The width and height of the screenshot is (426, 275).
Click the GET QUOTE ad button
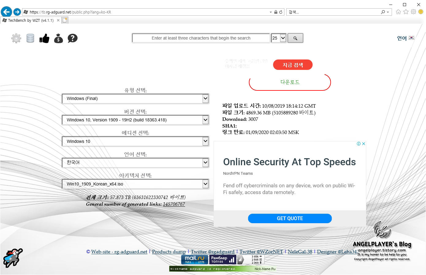tap(290, 218)
